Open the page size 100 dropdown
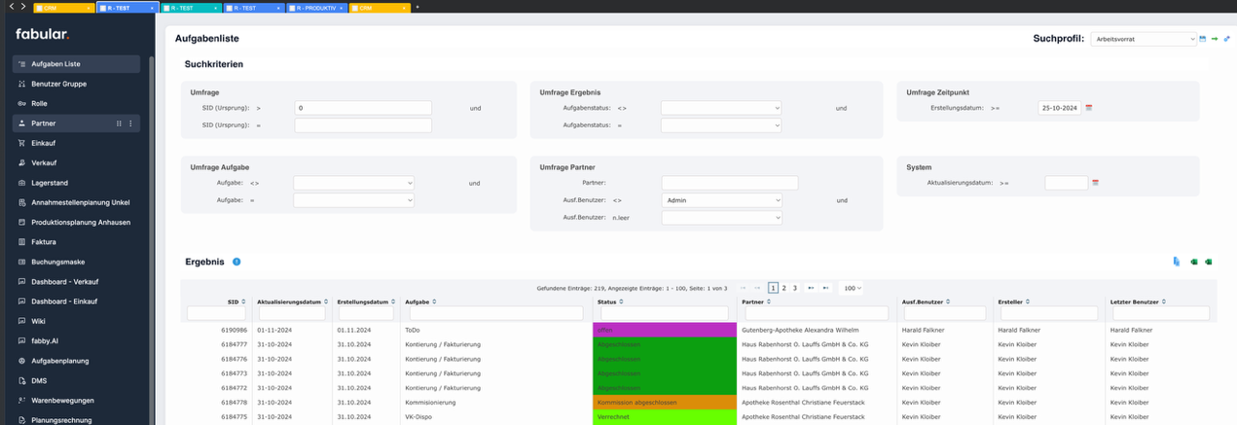This screenshot has height=425, width=1237. (851, 288)
